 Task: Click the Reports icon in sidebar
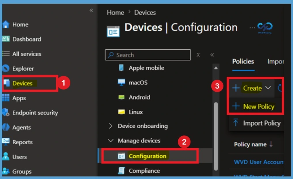[x=6, y=141]
